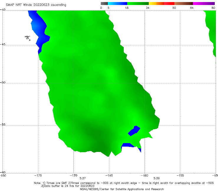
Task: Click the 'Note: 1) Times are GMT' line
Action: (x=124, y=183)
